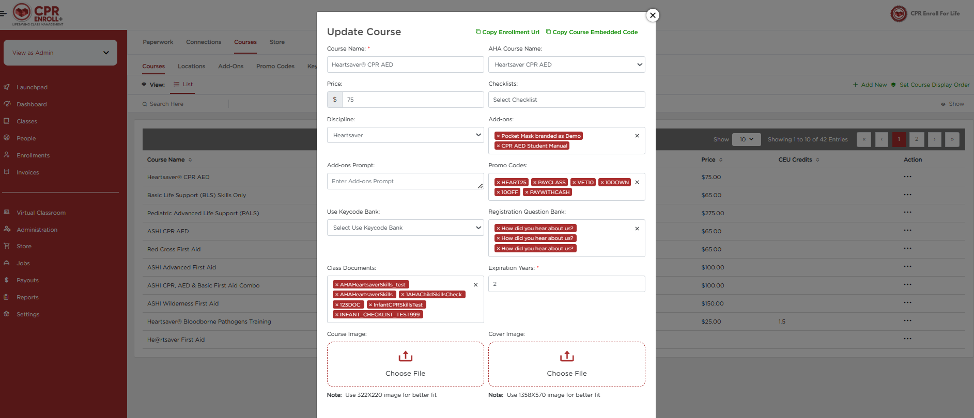Remove the 10OFF promo code tag

[x=498, y=192]
